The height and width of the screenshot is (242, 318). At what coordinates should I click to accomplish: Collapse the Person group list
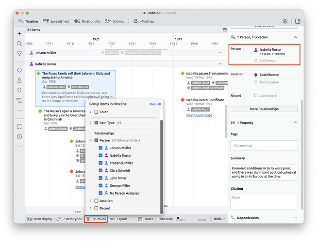tap(90, 140)
